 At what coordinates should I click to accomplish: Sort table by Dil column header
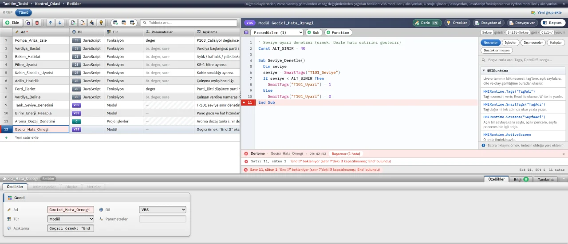tap(87, 32)
